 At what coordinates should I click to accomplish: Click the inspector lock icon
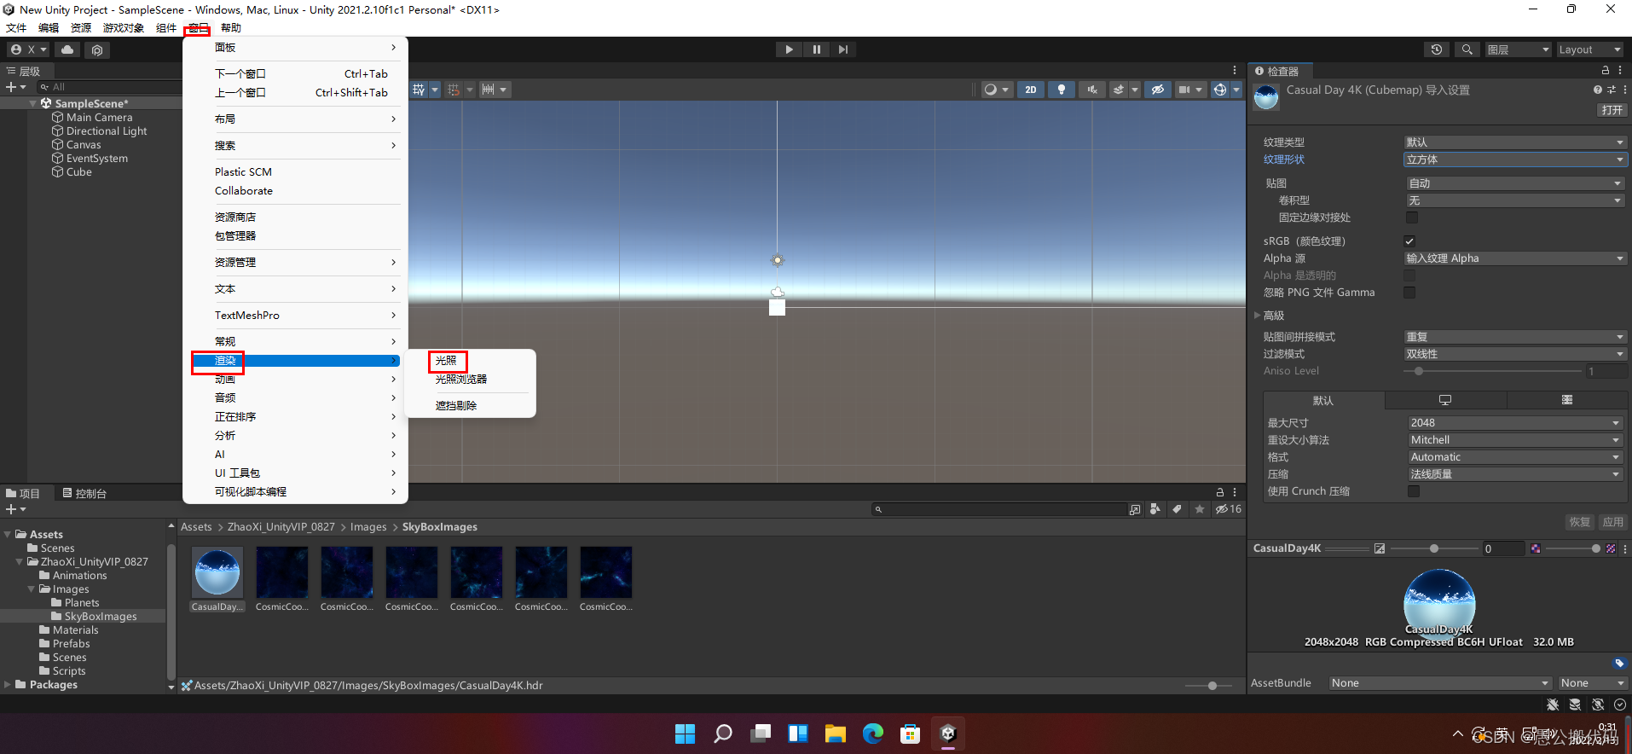(1605, 71)
